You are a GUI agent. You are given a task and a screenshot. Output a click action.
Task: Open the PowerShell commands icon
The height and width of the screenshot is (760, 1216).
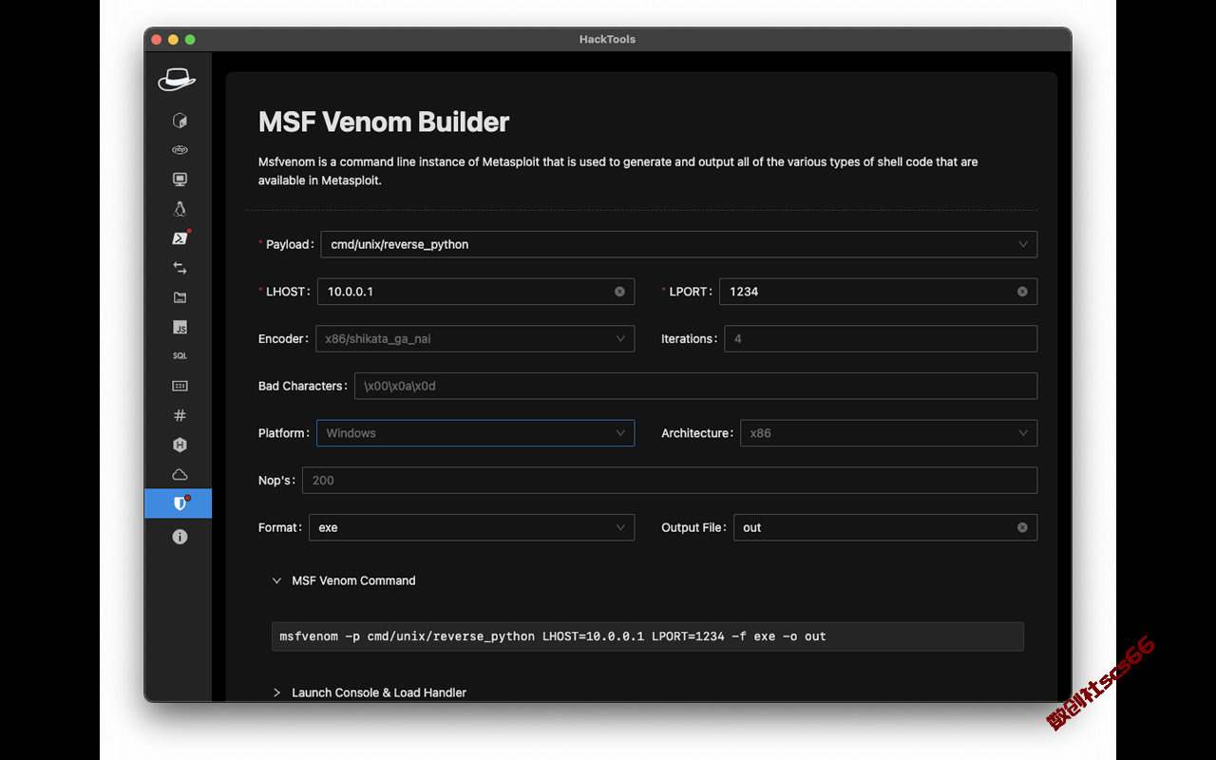180,238
